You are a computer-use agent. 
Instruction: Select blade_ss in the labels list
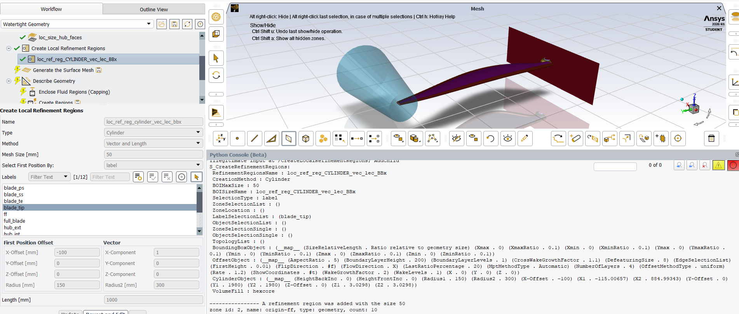pos(14,195)
